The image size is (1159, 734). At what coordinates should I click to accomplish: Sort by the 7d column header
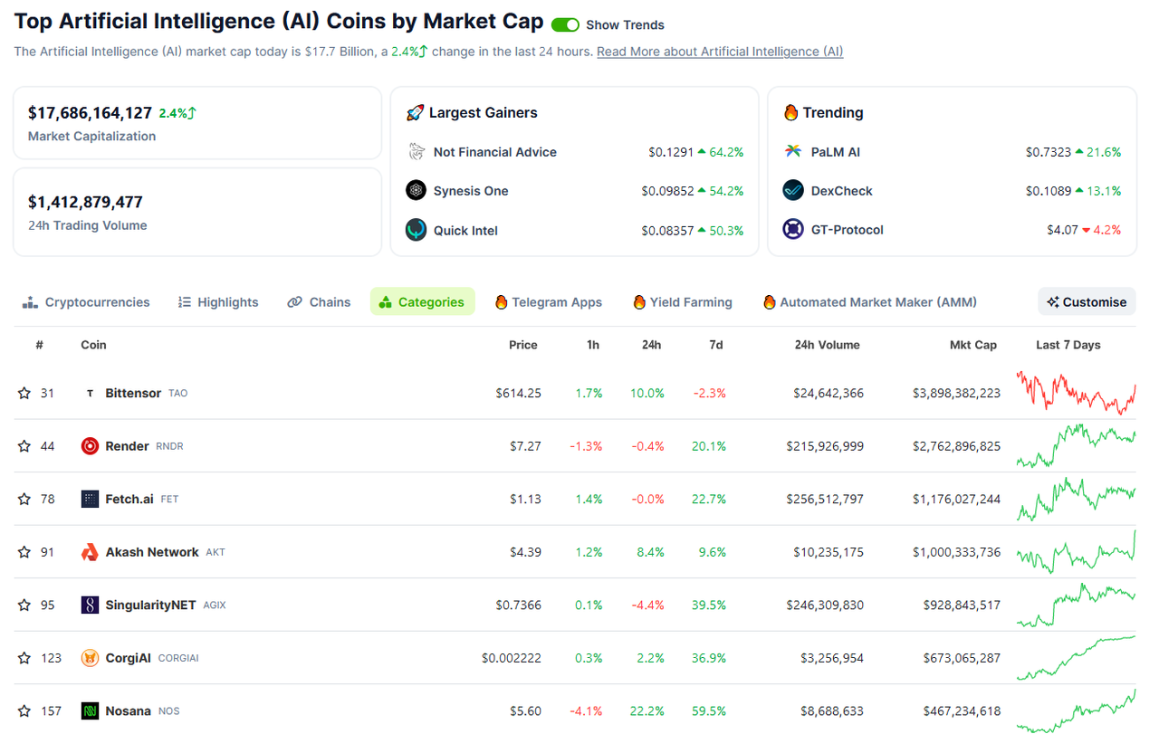[x=715, y=345]
